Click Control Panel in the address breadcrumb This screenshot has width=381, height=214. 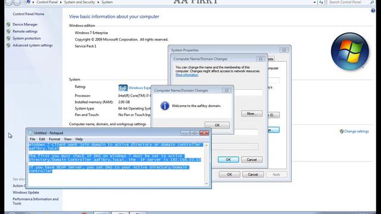click(47, 2)
